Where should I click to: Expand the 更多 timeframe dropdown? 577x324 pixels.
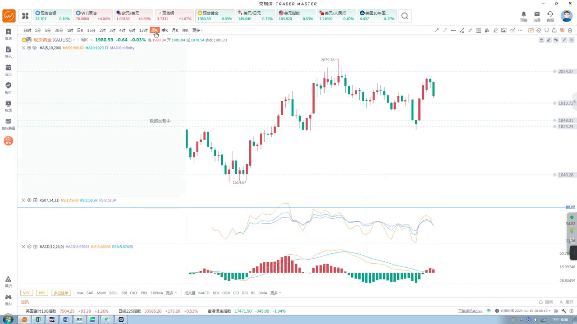point(197,30)
